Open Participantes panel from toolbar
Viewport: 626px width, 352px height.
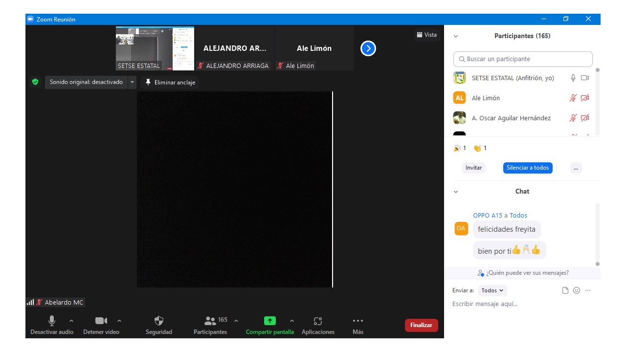point(210,321)
